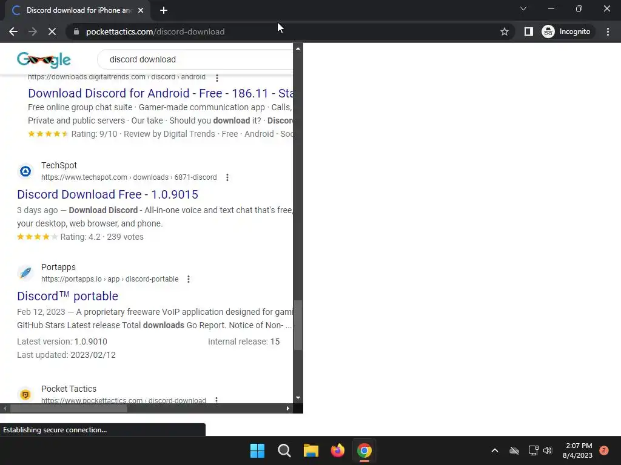Click the TechSpot site name
The height and width of the screenshot is (465, 621).
[59, 165]
